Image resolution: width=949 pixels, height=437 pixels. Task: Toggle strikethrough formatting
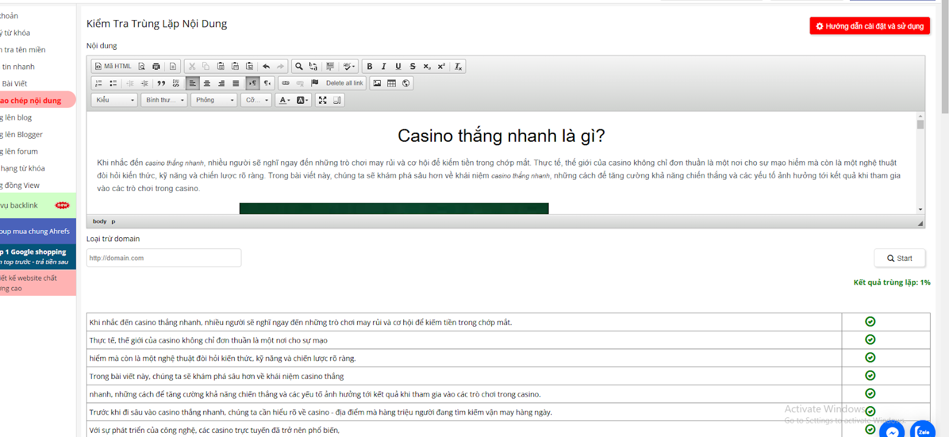pyautogui.click(x=413, y=66)
